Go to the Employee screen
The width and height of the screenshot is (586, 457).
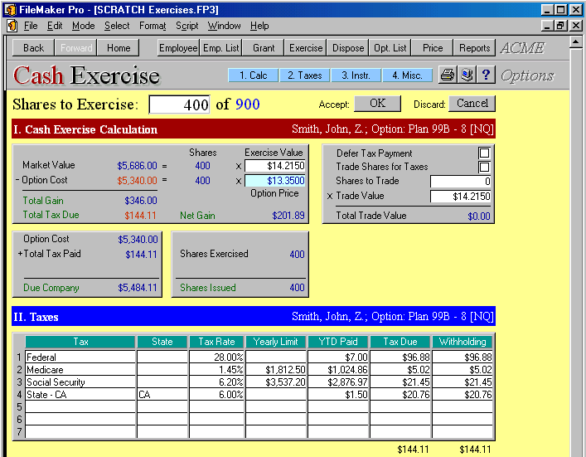[178, 48]
